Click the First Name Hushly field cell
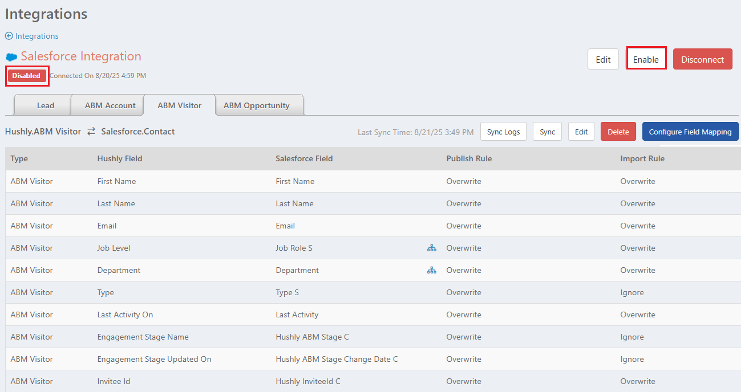Screen dimensions: 741x392 pos(117,181)
